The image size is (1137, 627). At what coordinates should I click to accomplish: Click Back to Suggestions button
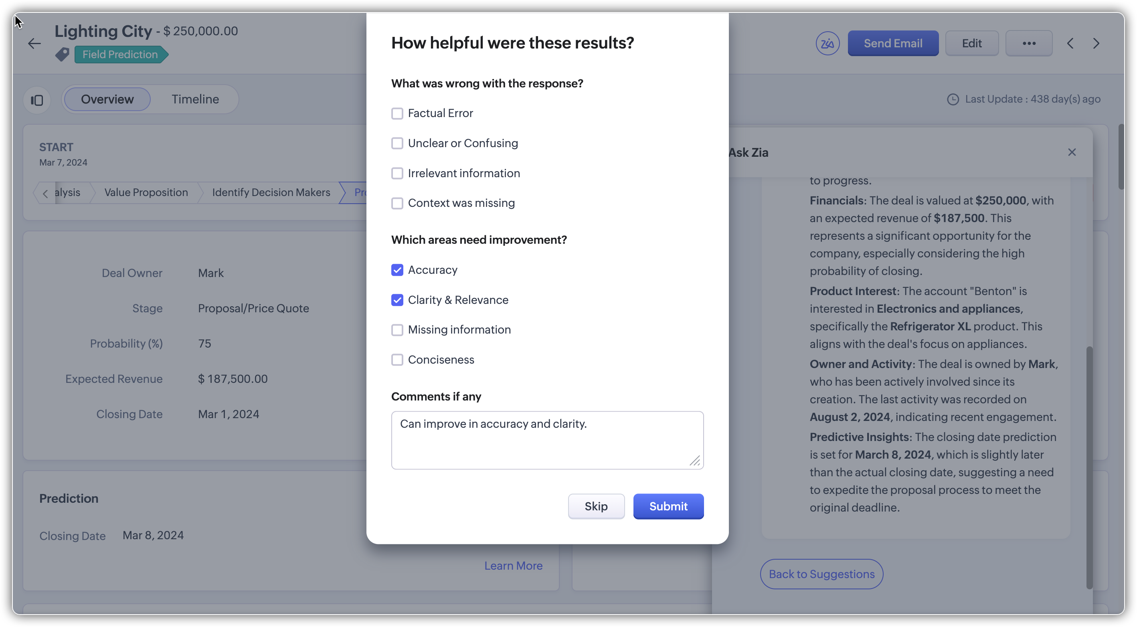pyautogui.click(x=821, y=574)
